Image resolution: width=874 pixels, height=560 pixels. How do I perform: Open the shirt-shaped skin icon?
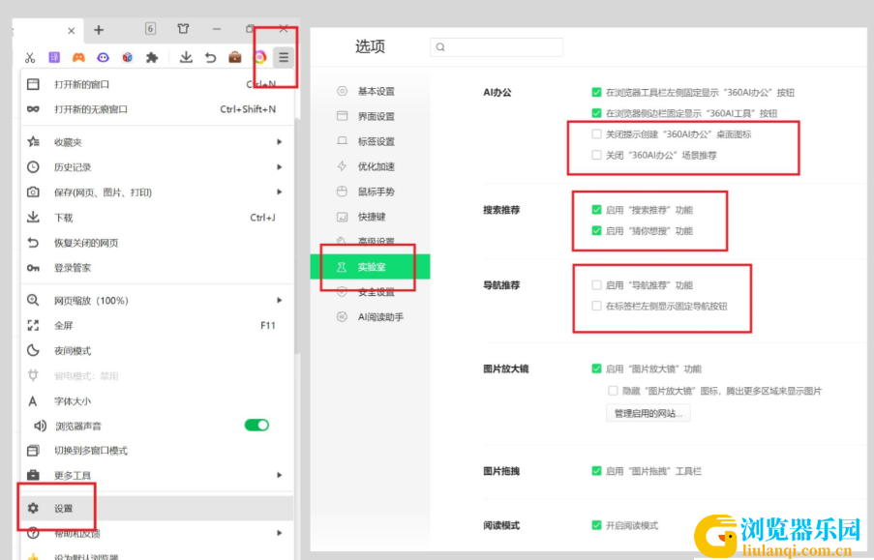(183, 28)
